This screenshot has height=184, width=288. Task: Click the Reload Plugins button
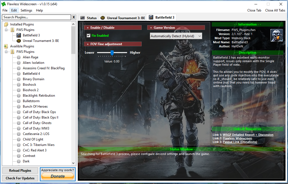click(20, 171)
